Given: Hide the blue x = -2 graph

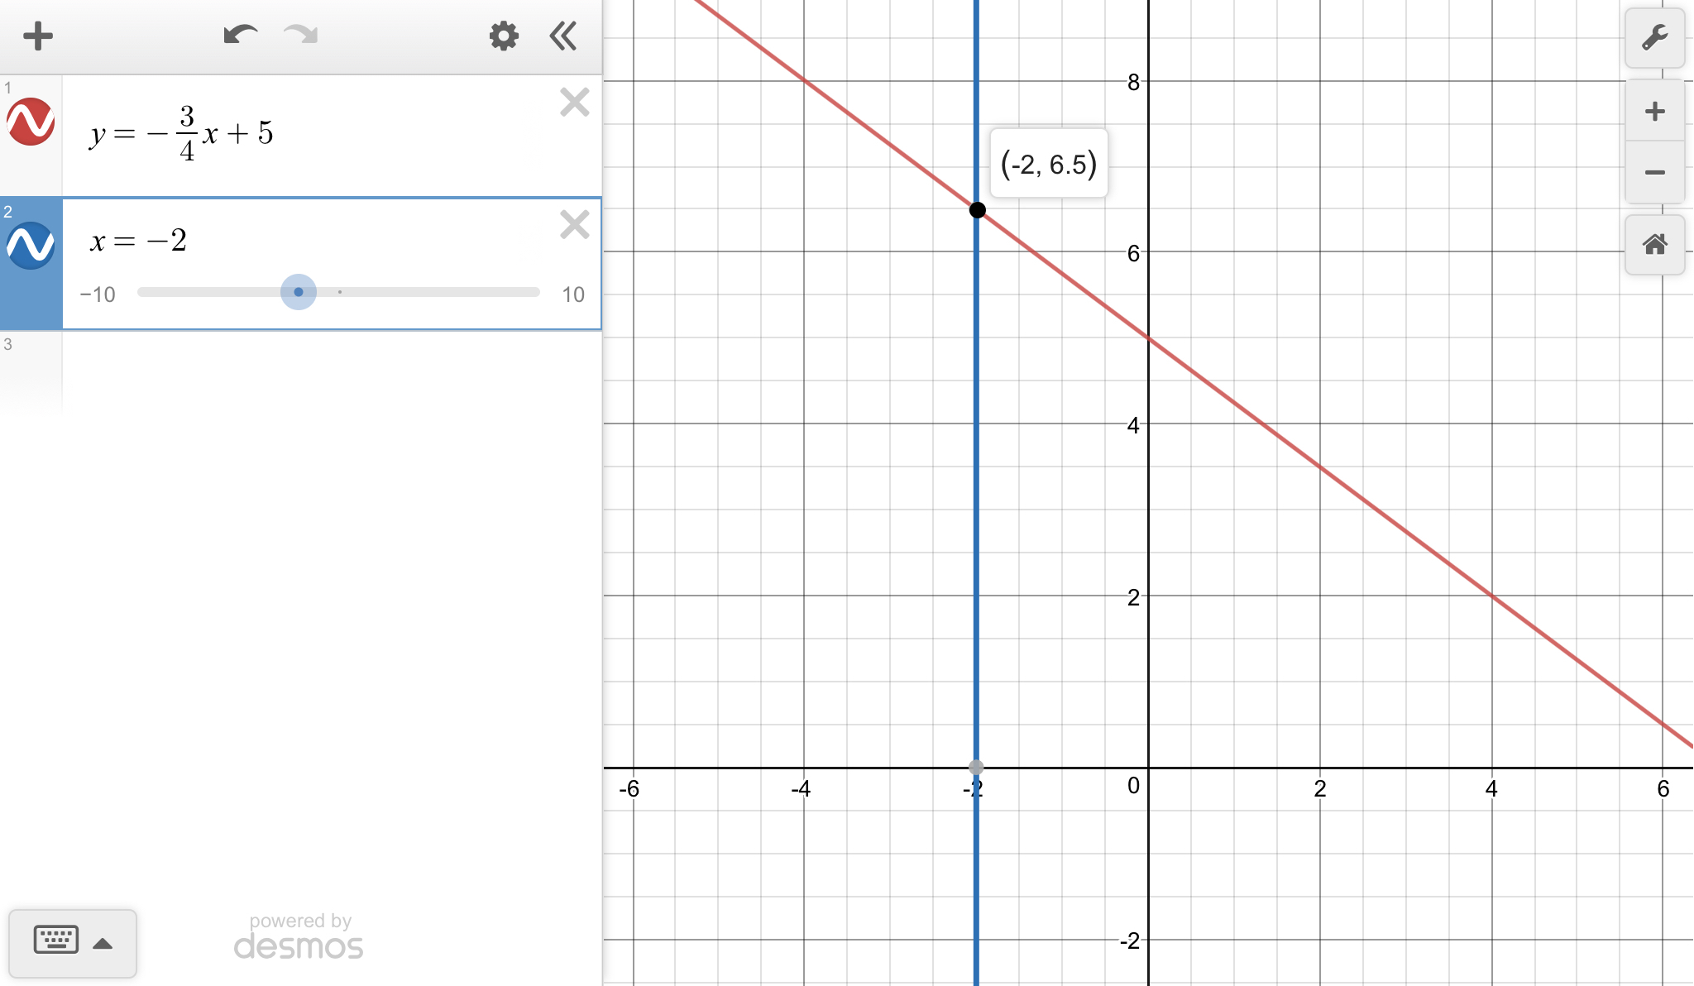Looking at the screenshot, I should tap(31, 246).
